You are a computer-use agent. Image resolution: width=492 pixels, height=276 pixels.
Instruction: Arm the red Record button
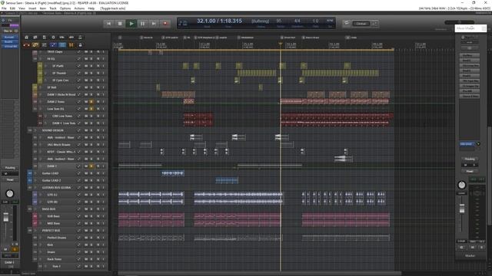point(165,24)
